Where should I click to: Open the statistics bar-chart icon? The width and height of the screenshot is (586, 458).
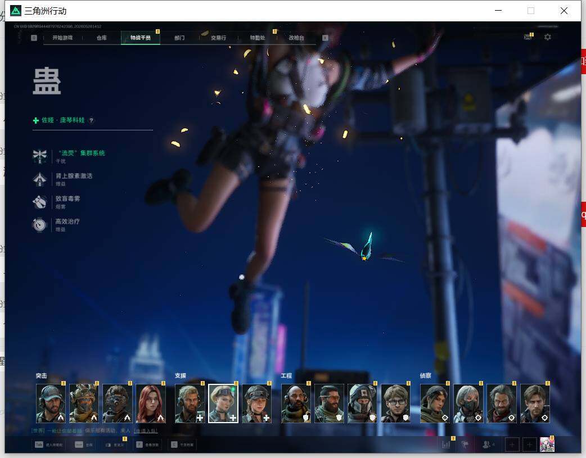pos(446,445)
